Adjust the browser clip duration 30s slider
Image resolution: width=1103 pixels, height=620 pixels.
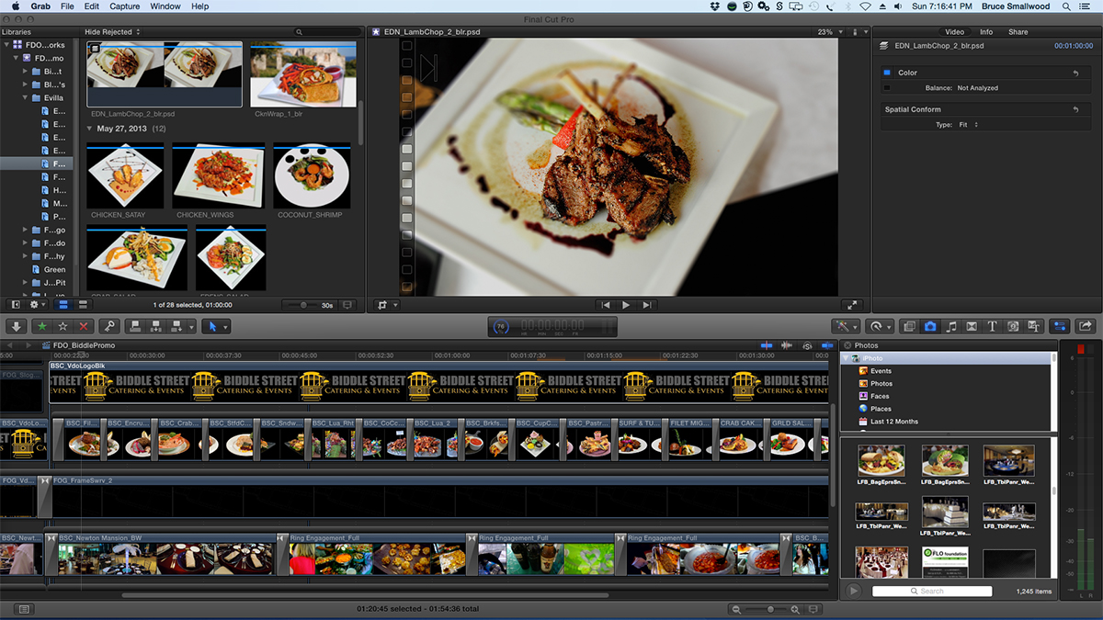[302, 304]
